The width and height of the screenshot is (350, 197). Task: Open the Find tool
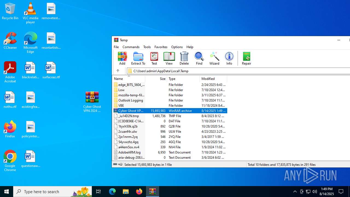tap(199, 59)
